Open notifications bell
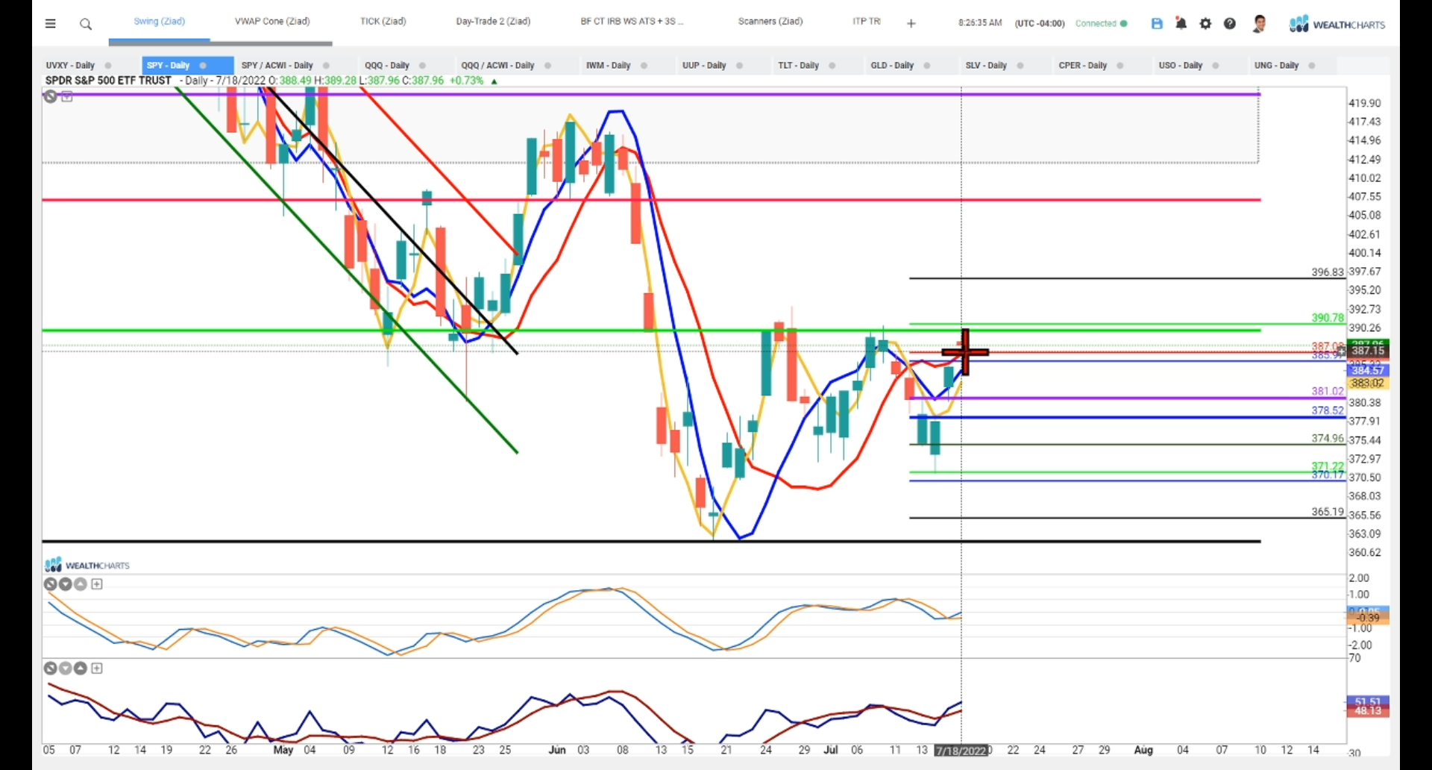This screenshot has width=1432, height=770. (1181, 24)
